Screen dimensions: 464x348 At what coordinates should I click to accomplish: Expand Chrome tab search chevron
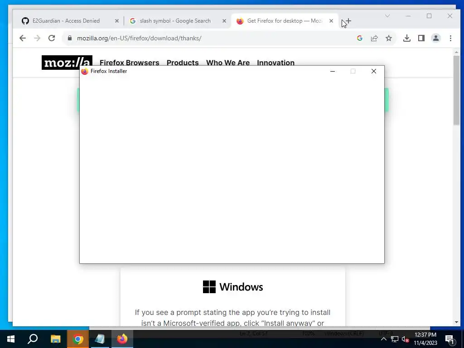[387, 16]
